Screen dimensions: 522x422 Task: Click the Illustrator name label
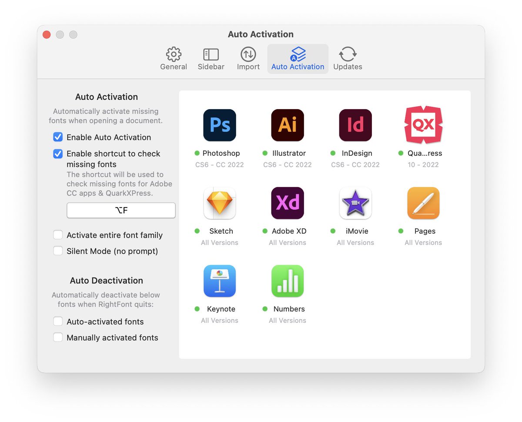pos(289,153)
